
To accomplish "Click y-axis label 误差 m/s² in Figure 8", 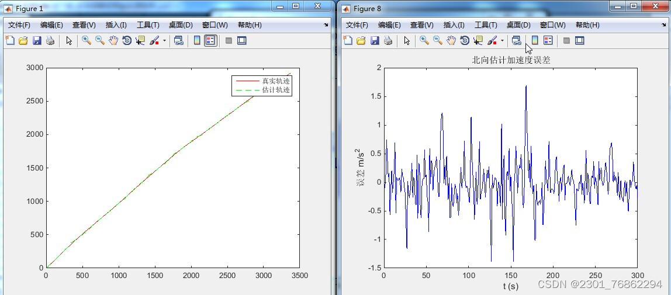I will click(360, 168).
